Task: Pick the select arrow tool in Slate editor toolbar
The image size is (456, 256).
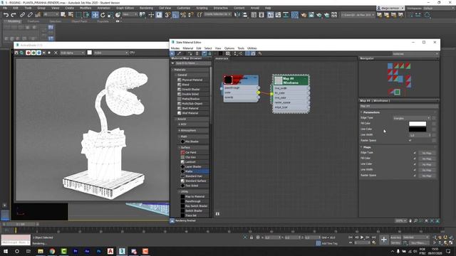Action: [x=172, y=53]
